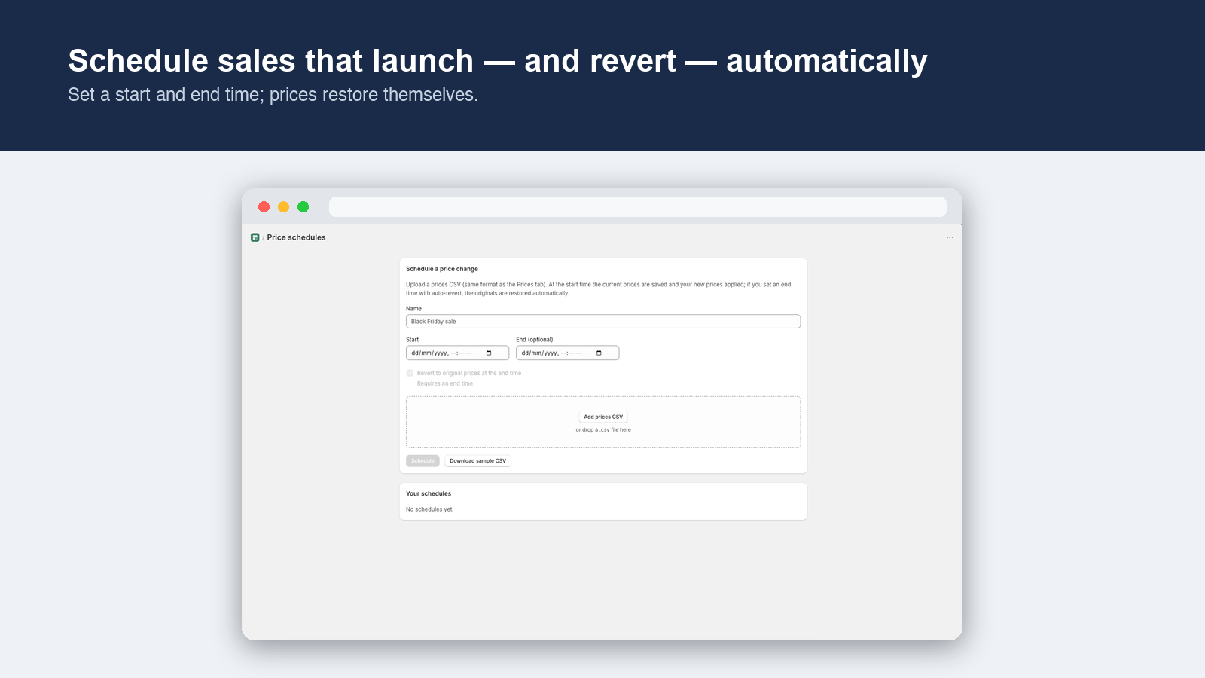
Task: Click the green maximize window dot
Action: click(303, 206)
